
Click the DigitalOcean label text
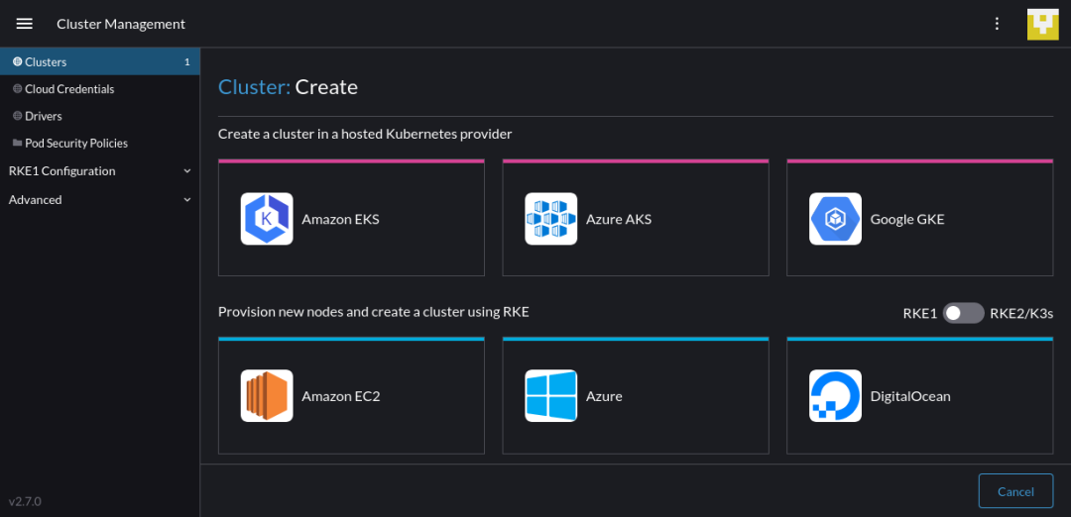(x=910, y=396)
